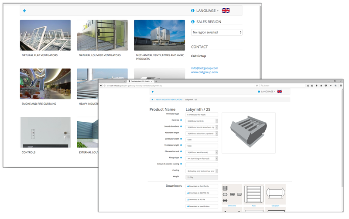Click the Ventilator width input field
This screenshot has width=349, height=219.
202,140
